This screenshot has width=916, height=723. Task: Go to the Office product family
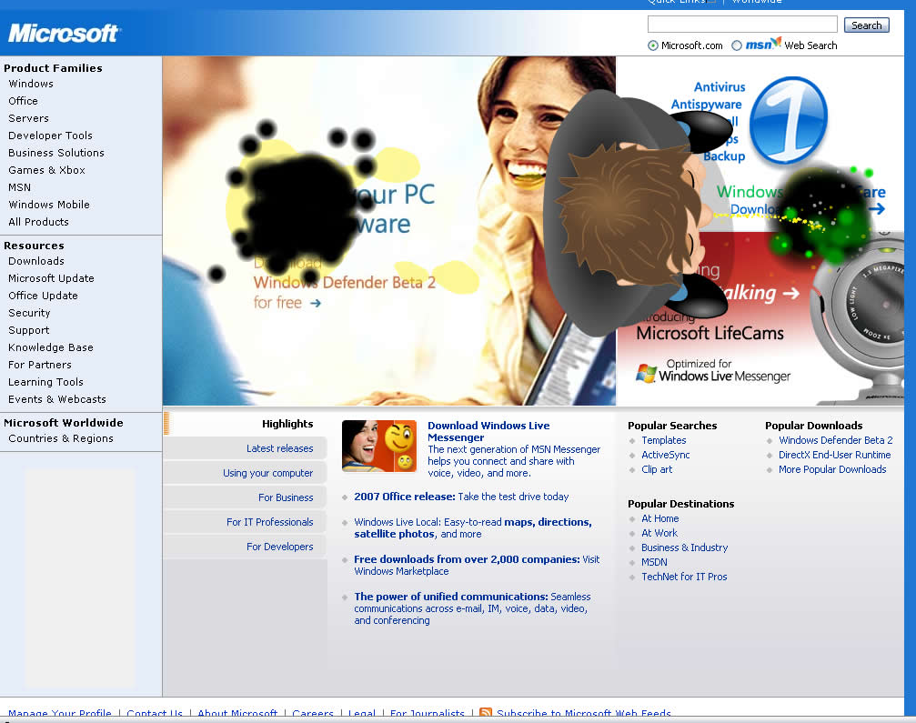click(24, 101)
